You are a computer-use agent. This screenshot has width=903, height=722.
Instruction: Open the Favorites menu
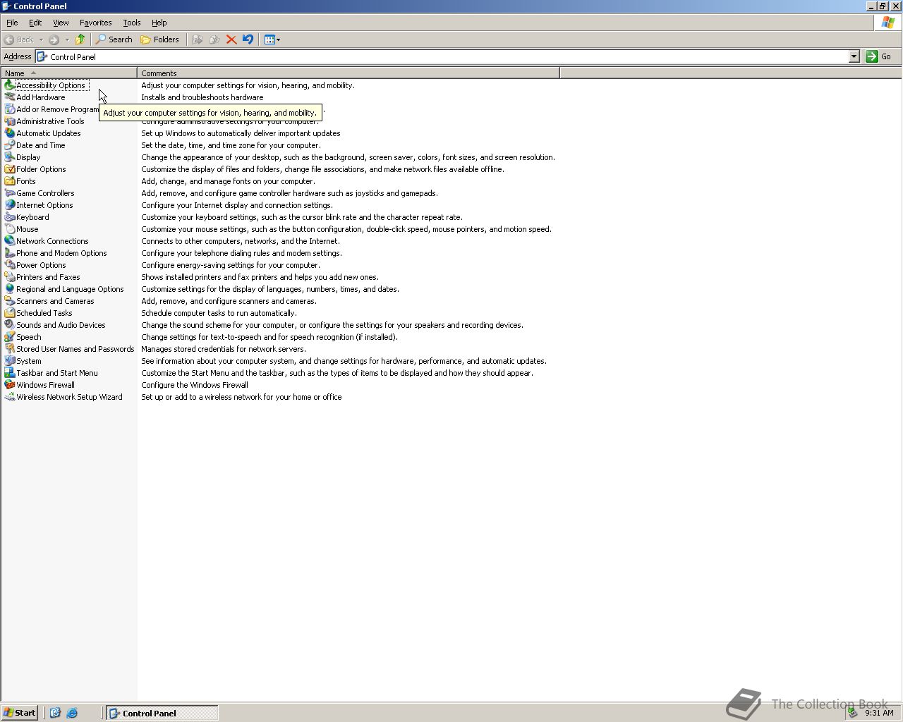coord(95,23)
